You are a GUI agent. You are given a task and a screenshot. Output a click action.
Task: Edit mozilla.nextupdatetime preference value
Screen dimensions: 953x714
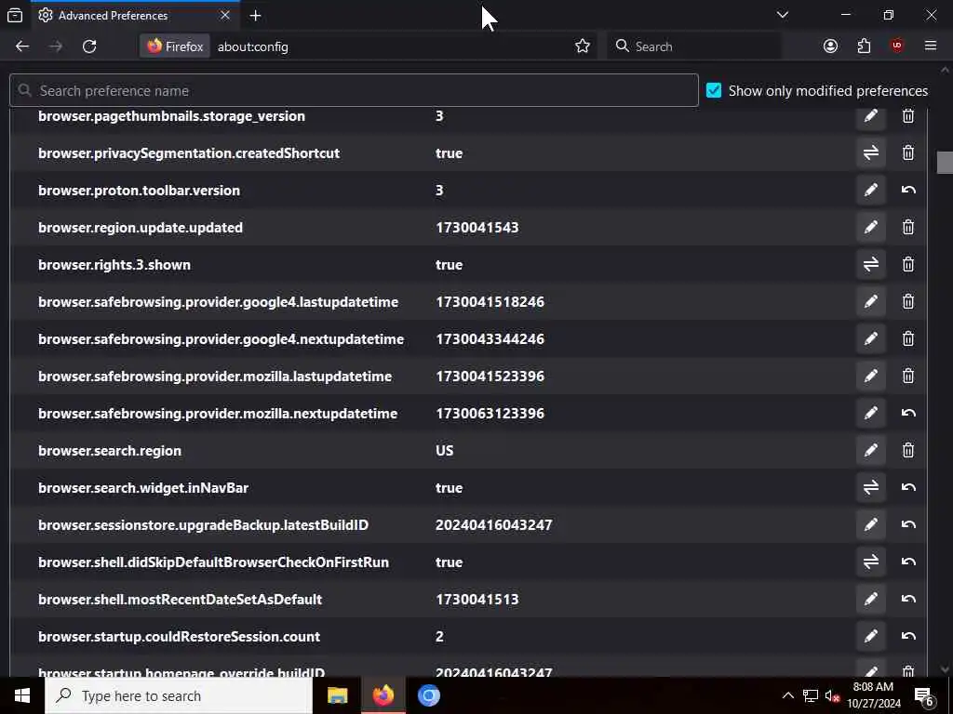click(870, 414)
